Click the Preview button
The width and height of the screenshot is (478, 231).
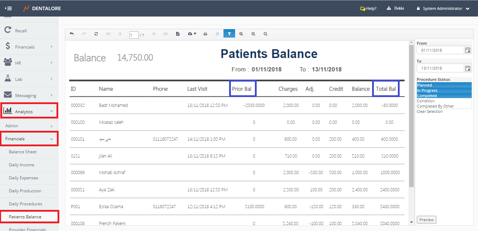click(426, 220)
